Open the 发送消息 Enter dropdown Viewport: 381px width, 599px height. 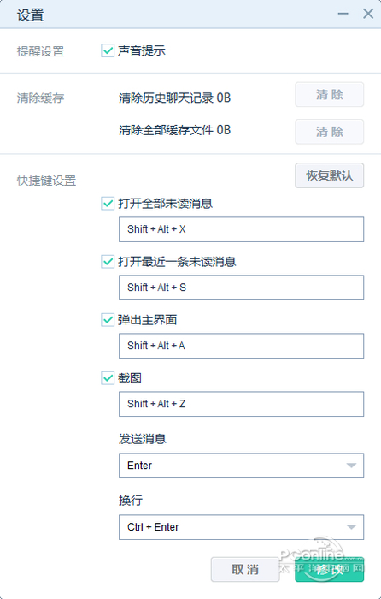242,466
